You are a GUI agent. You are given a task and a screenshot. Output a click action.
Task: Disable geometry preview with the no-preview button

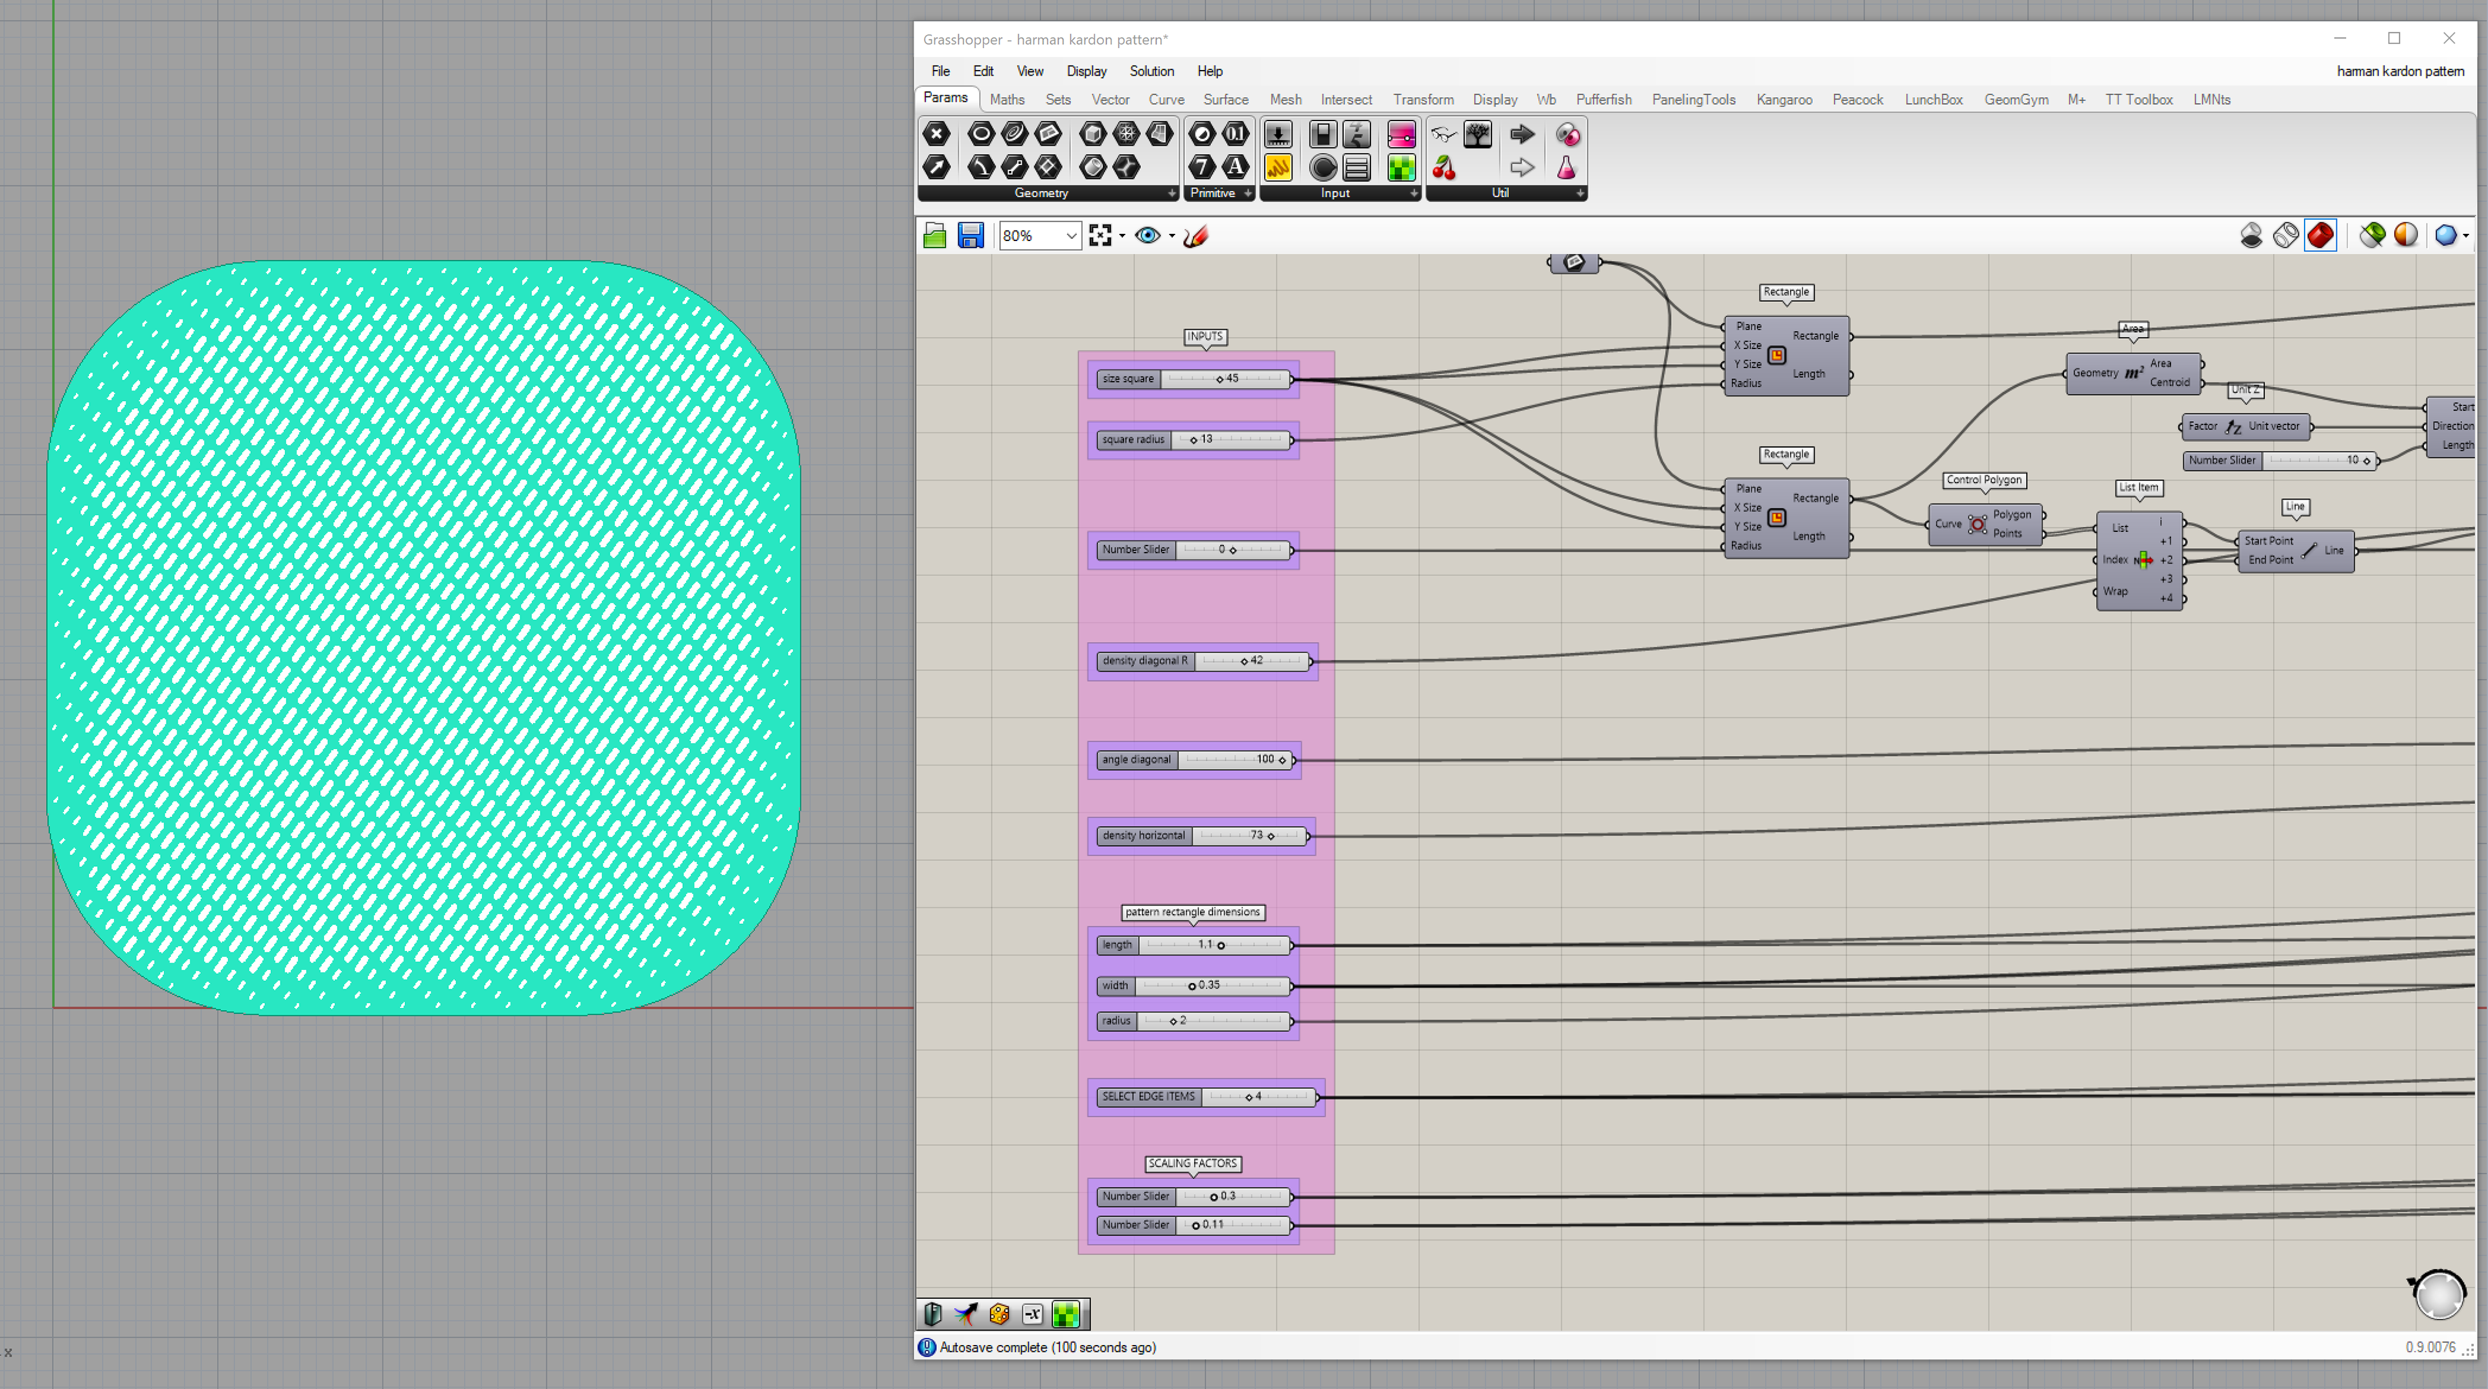(x=2250, y=236)
